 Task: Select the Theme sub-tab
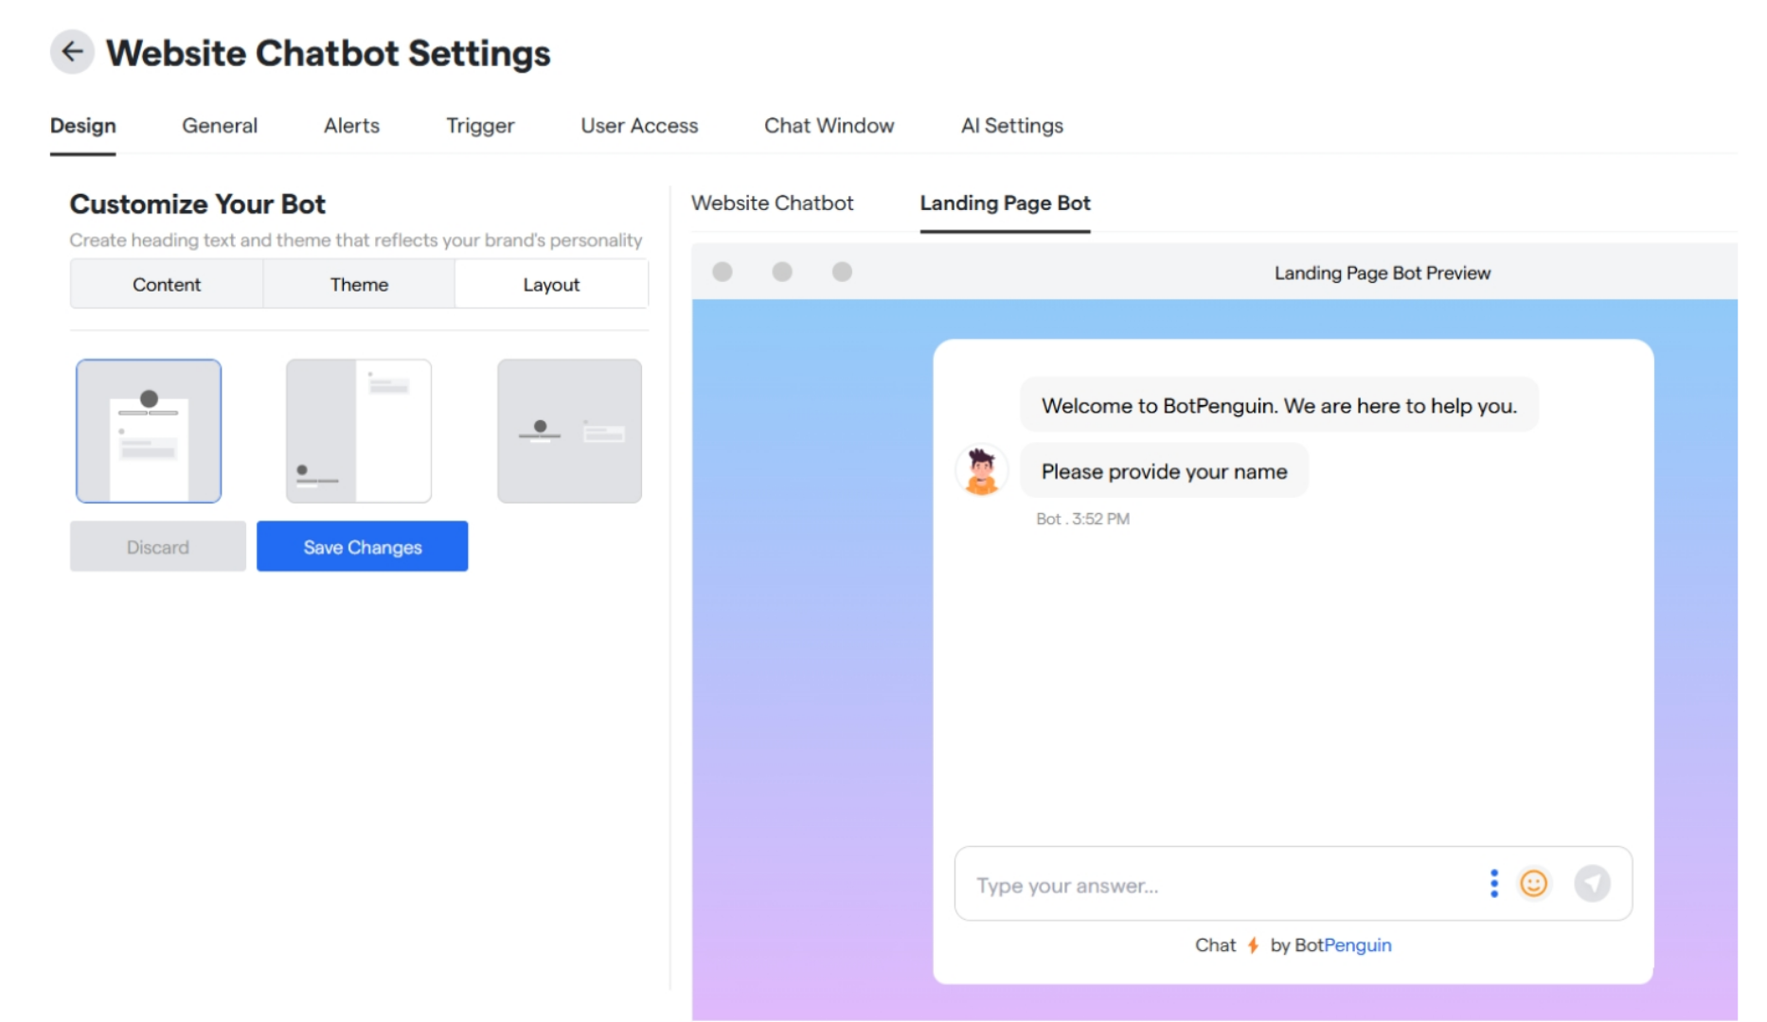[358, 283]
